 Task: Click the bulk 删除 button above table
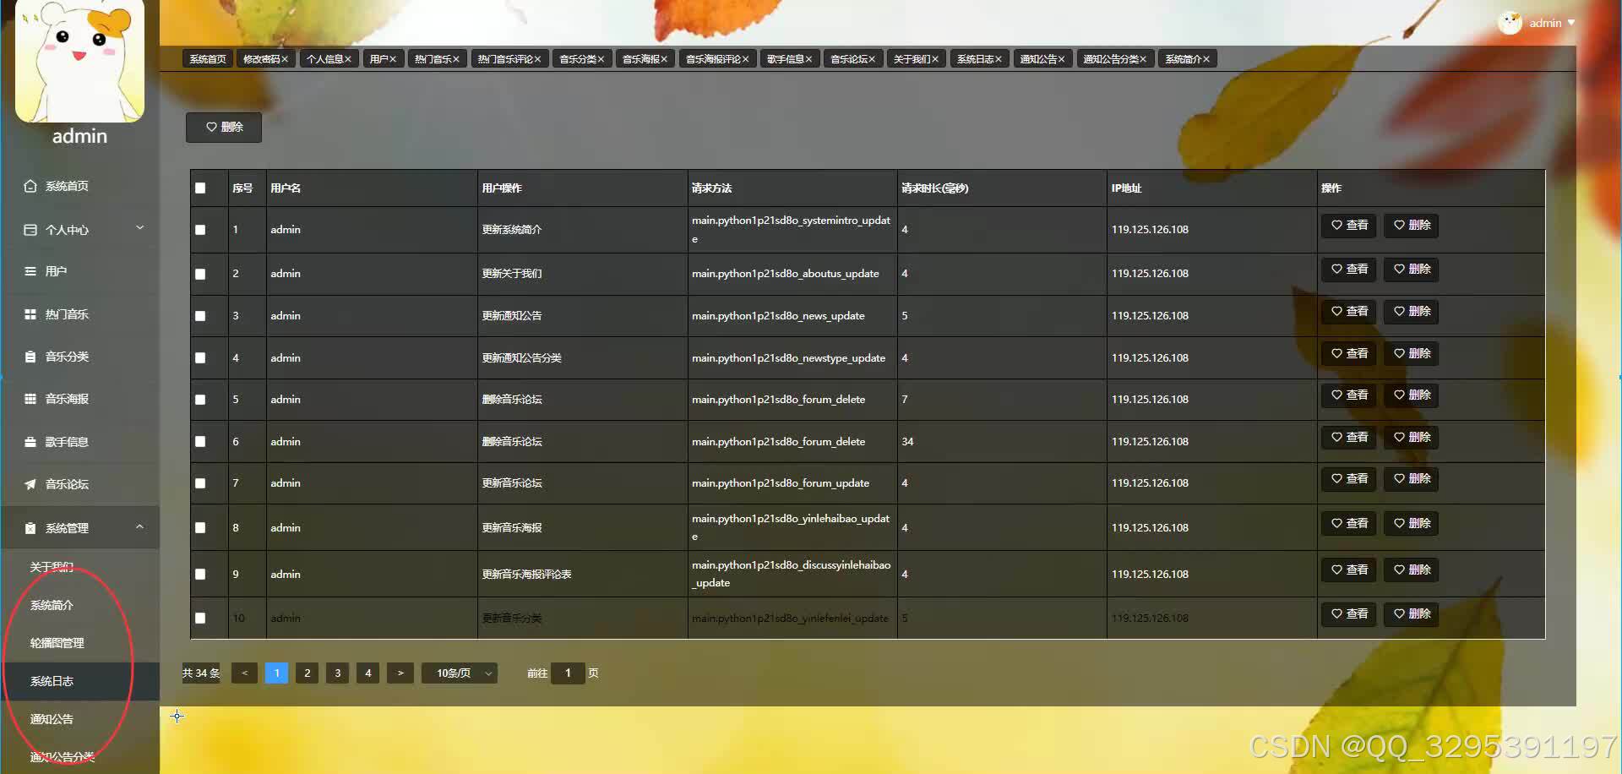224,128
